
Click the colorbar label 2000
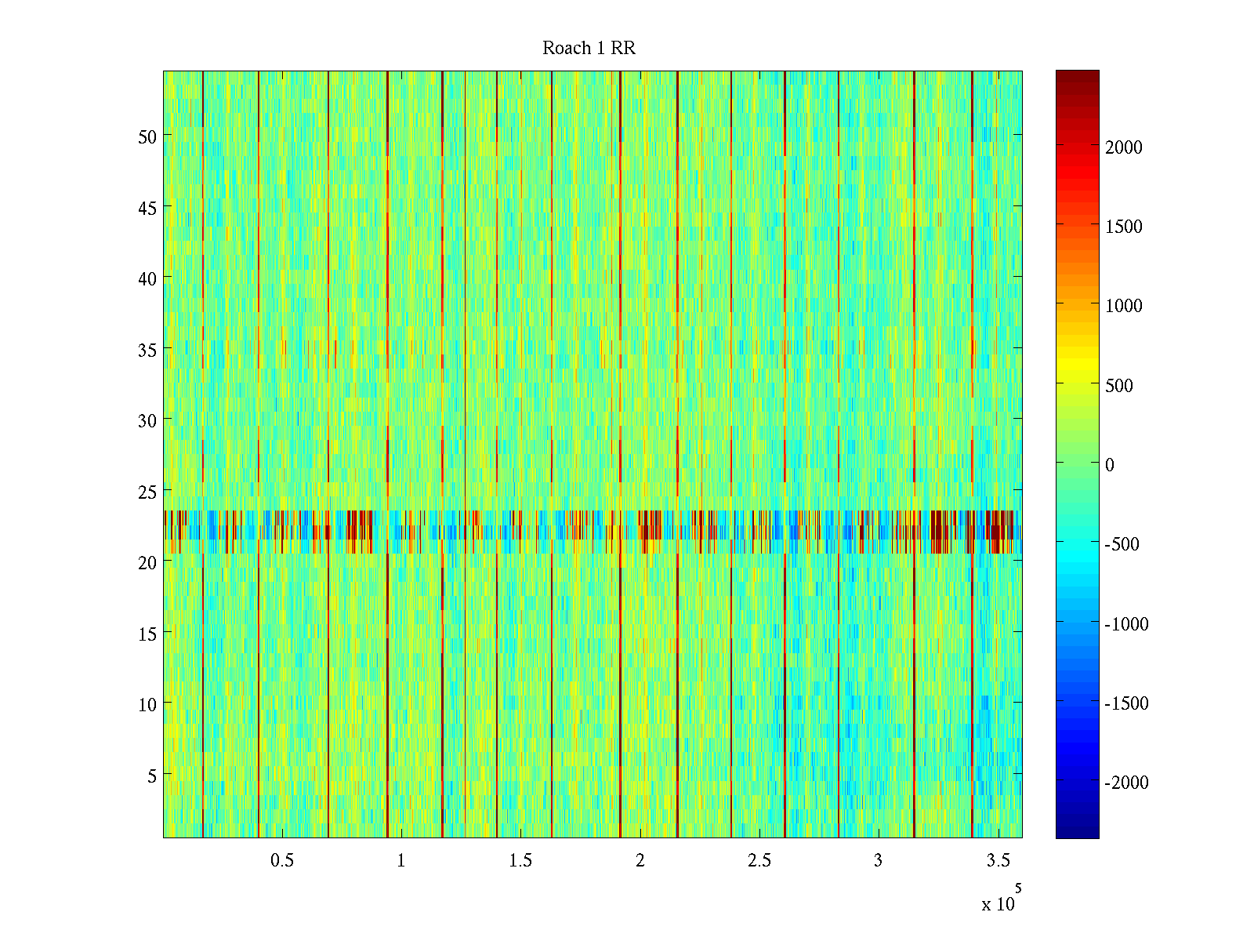coord(1123,147)
